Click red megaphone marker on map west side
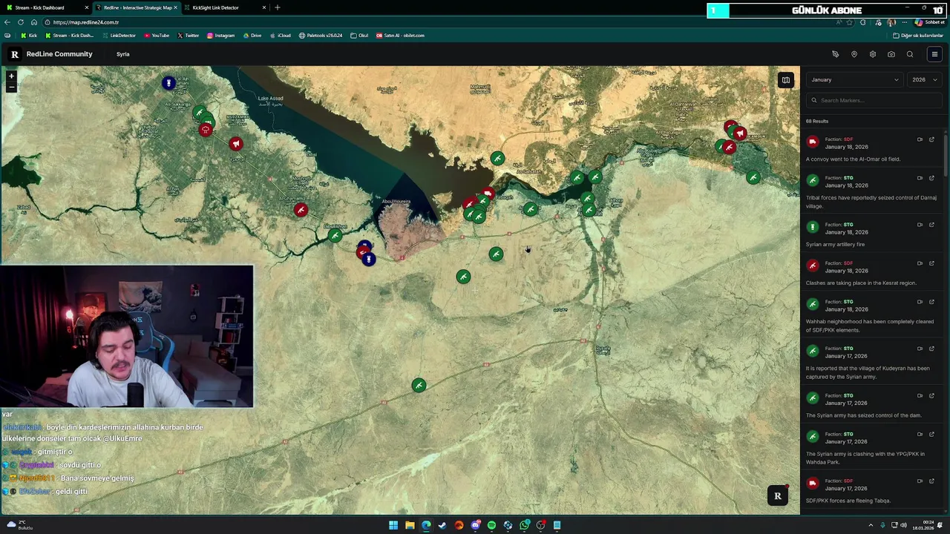 point(235,144)
